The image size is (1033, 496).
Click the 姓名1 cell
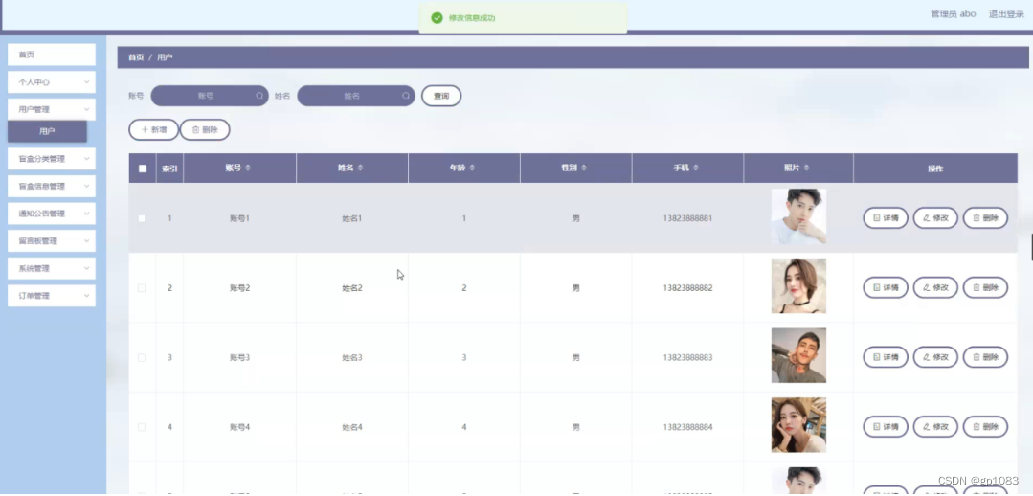[x=351, y=218]
